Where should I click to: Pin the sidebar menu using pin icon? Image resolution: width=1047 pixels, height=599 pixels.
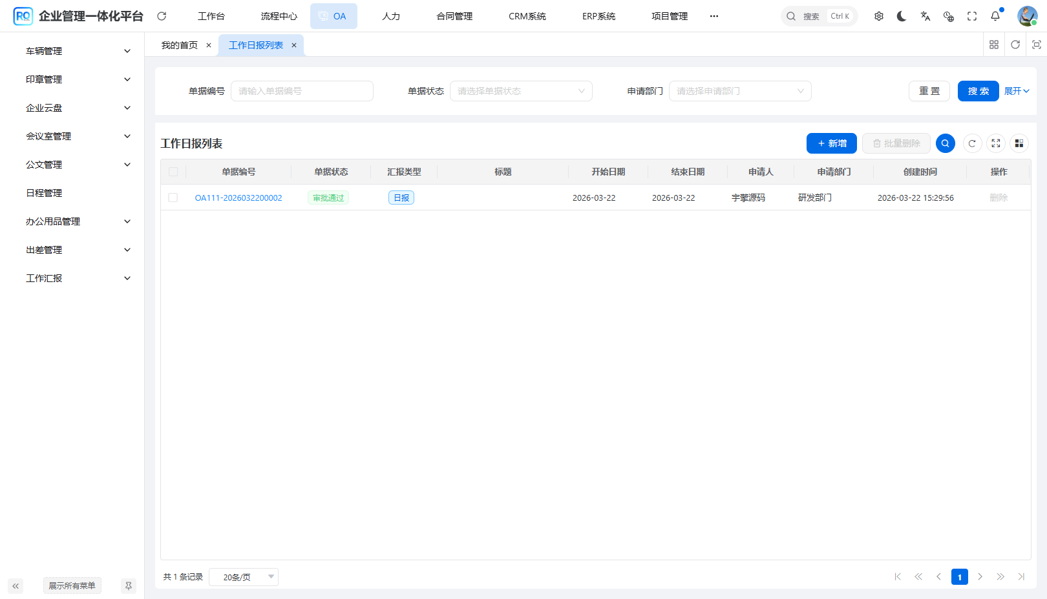coord(129,585)
